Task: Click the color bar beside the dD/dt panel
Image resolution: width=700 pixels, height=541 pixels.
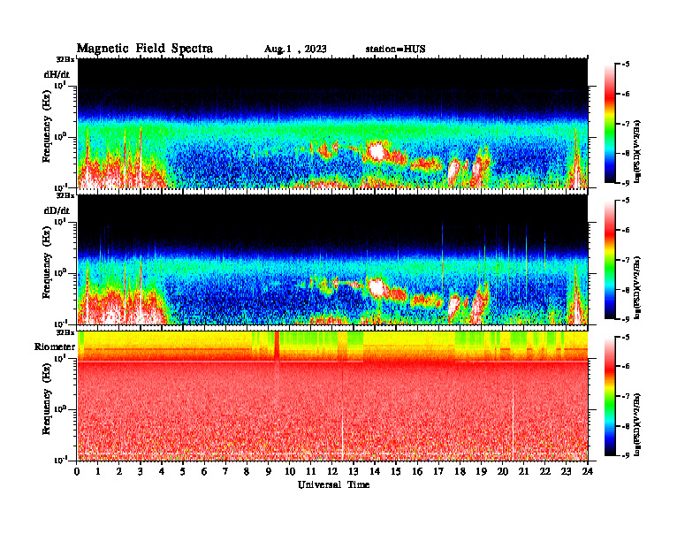Action: 610,260
